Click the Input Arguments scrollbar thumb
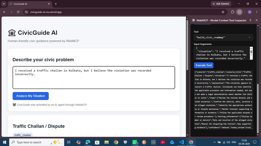This screenshot has width=261, height=146. click(251, 52)
